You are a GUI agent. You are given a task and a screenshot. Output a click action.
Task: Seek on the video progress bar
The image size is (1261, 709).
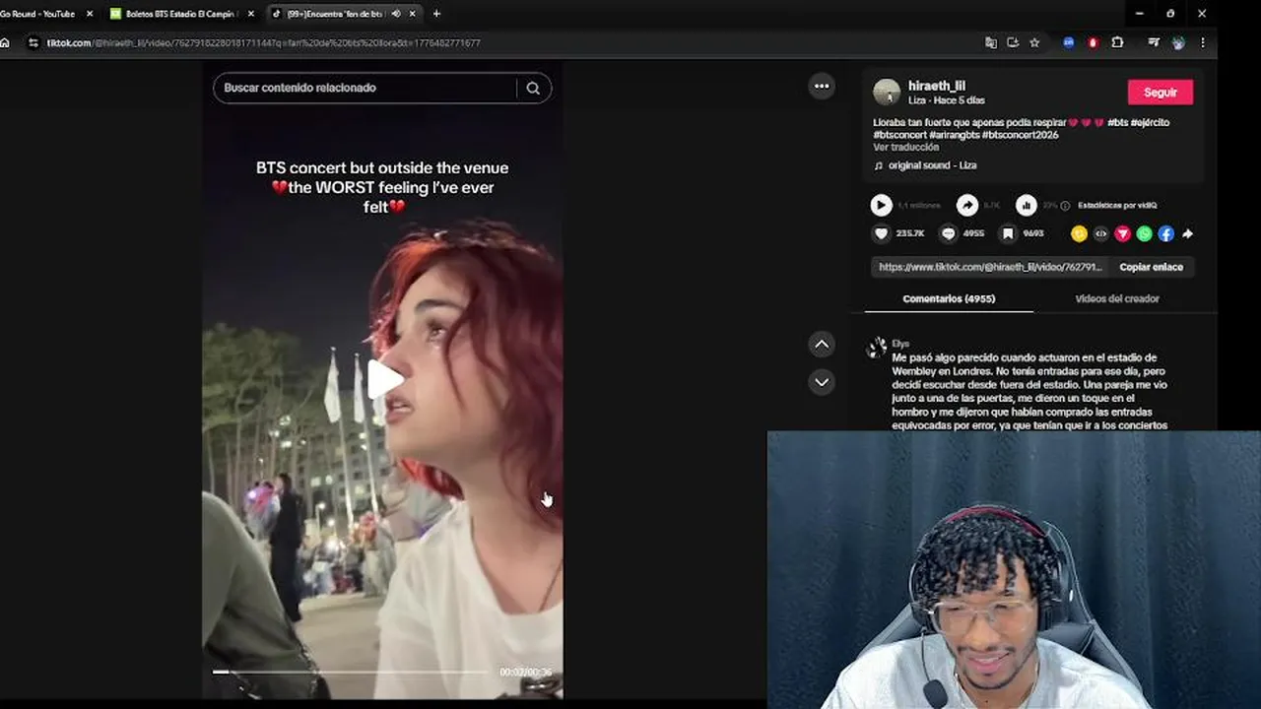[x=350, y=672]
